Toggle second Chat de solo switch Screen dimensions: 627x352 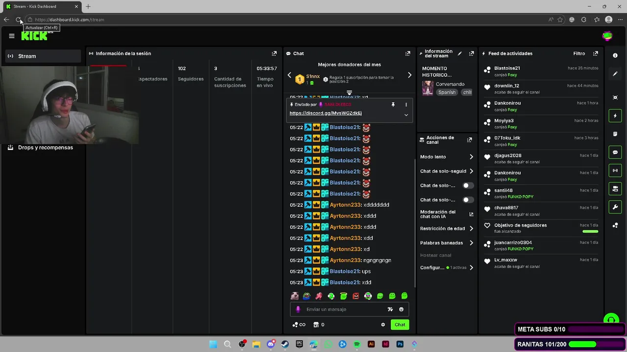[468, 200]
